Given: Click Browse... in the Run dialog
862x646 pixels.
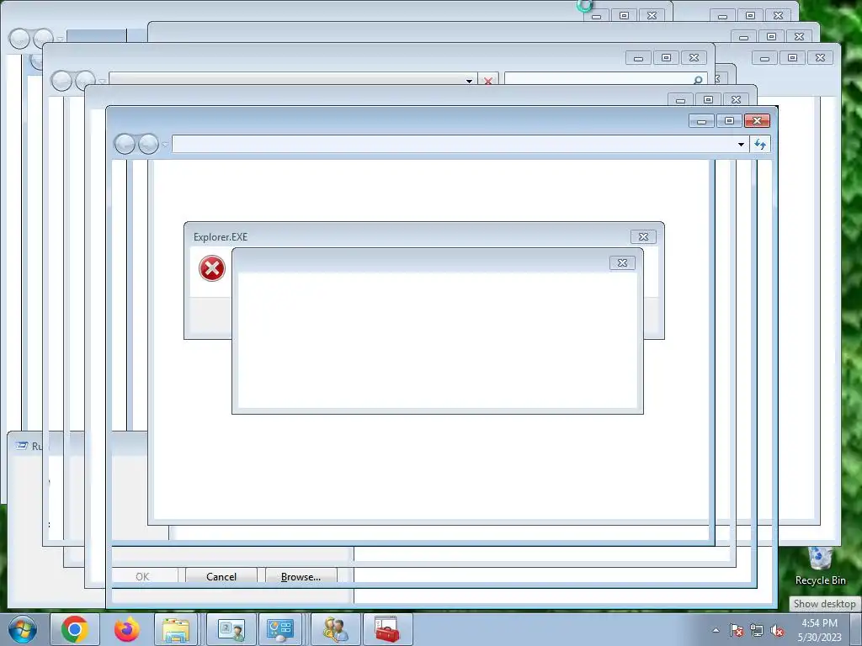Looking at the screenshot, I should tap(301, 576).
